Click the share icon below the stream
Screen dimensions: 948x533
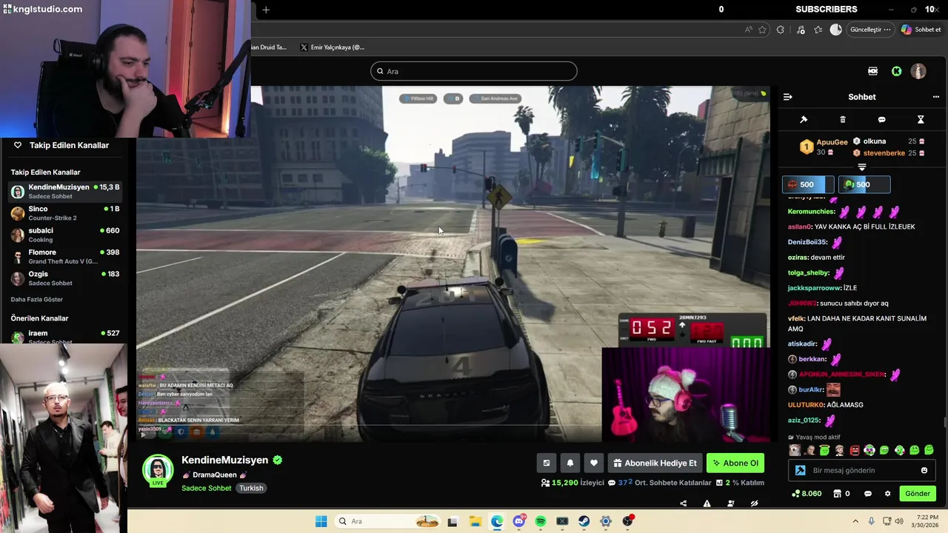[x=683, y=503]
